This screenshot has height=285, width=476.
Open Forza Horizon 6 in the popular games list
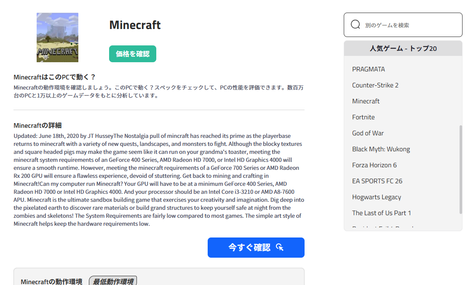click(374, 165)
